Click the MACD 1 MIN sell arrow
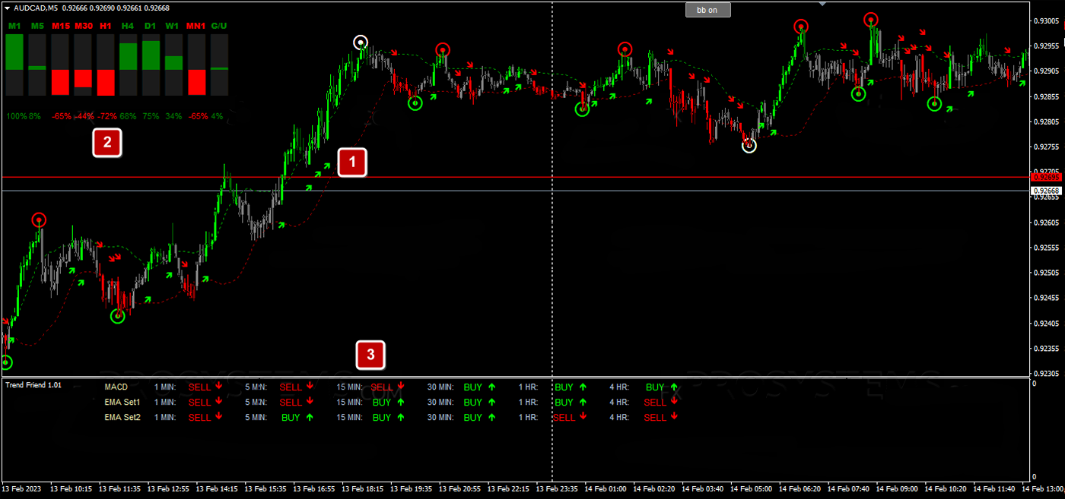 point(218,386)
